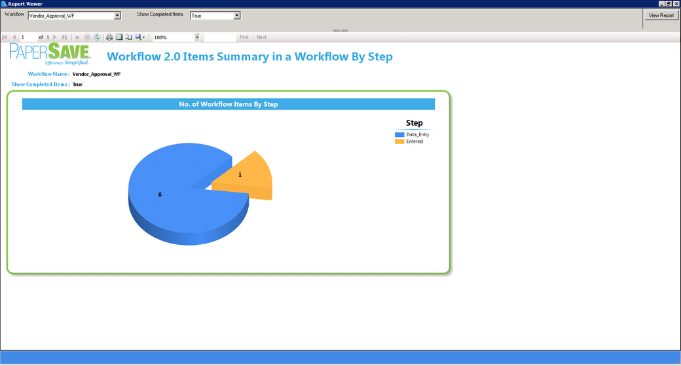Go to first page of report

[5, 37]
